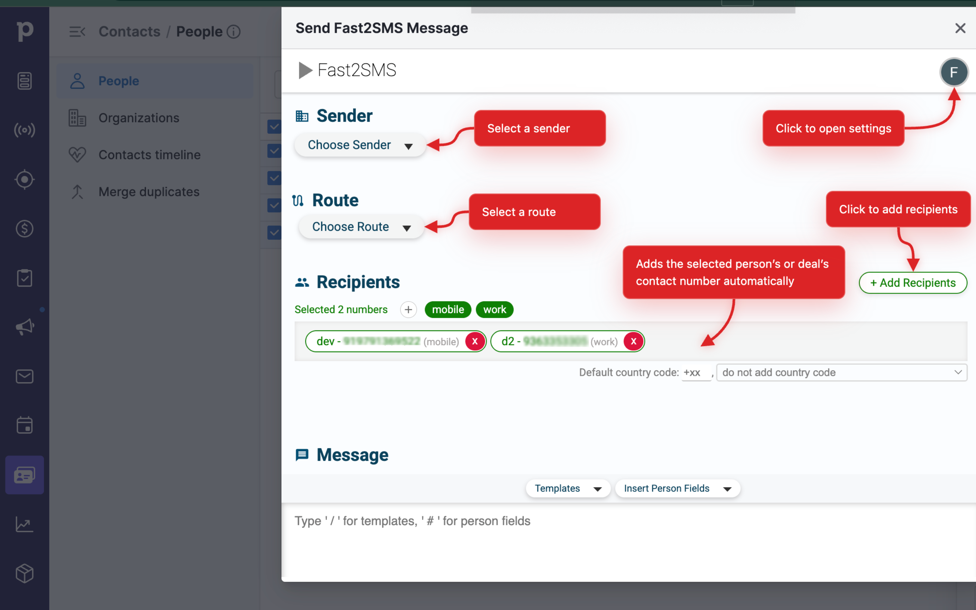Open Fast2SMS settings via the F avatar
Viewport: 976px width, 610px height.
click(954, 72)
